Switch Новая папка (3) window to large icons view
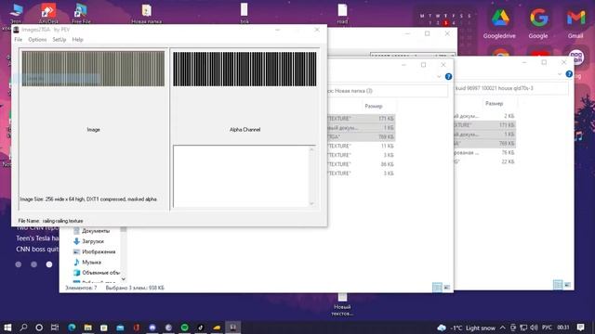595x334 pixels. [447, 288]
